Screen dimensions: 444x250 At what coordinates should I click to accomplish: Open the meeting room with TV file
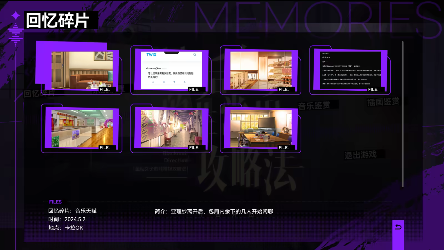pyautogui.click(x=261, y=128)
